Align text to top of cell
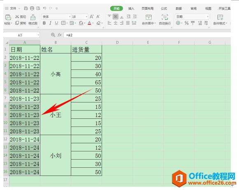Screen dimensions: 239x190 tap(109, 16)
